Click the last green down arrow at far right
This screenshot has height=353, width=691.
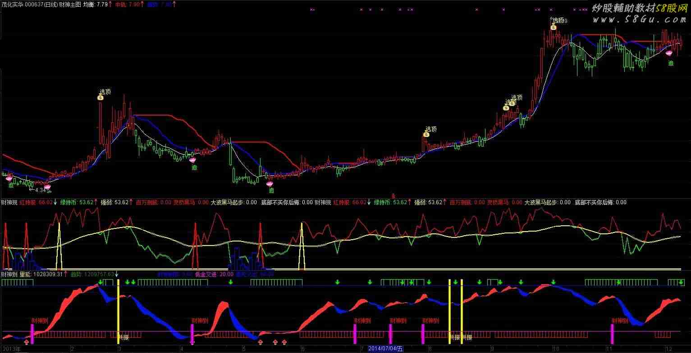pyautogui.click(x=681, y=282)
